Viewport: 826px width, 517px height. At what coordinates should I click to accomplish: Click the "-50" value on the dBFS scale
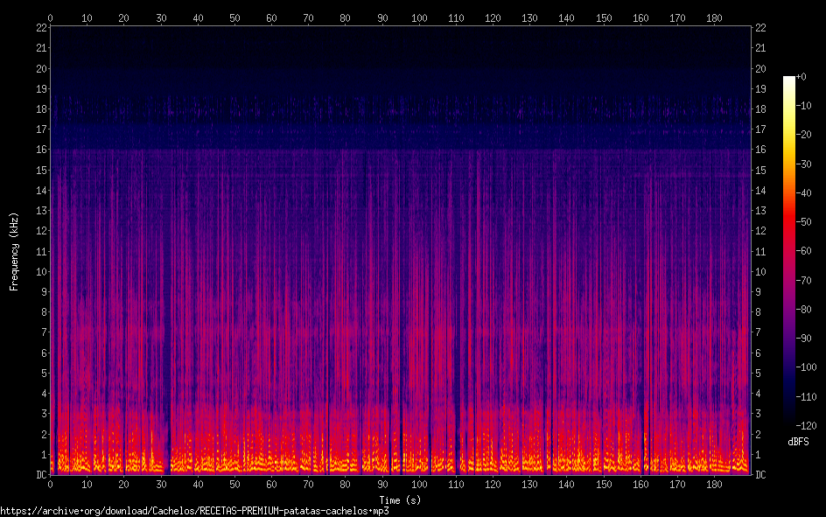pyautogui.click(x=804, y=222)
